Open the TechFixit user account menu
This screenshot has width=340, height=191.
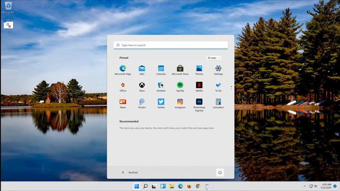click(129, 172)
